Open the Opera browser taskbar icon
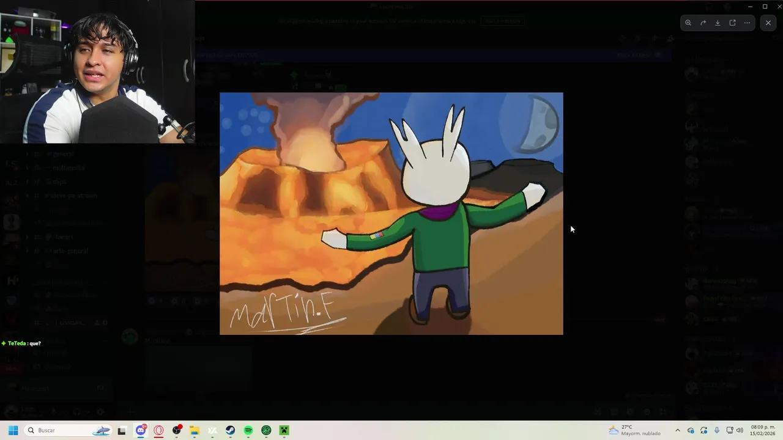This screenshot has height=440, width=783. [x=159, y=430]
